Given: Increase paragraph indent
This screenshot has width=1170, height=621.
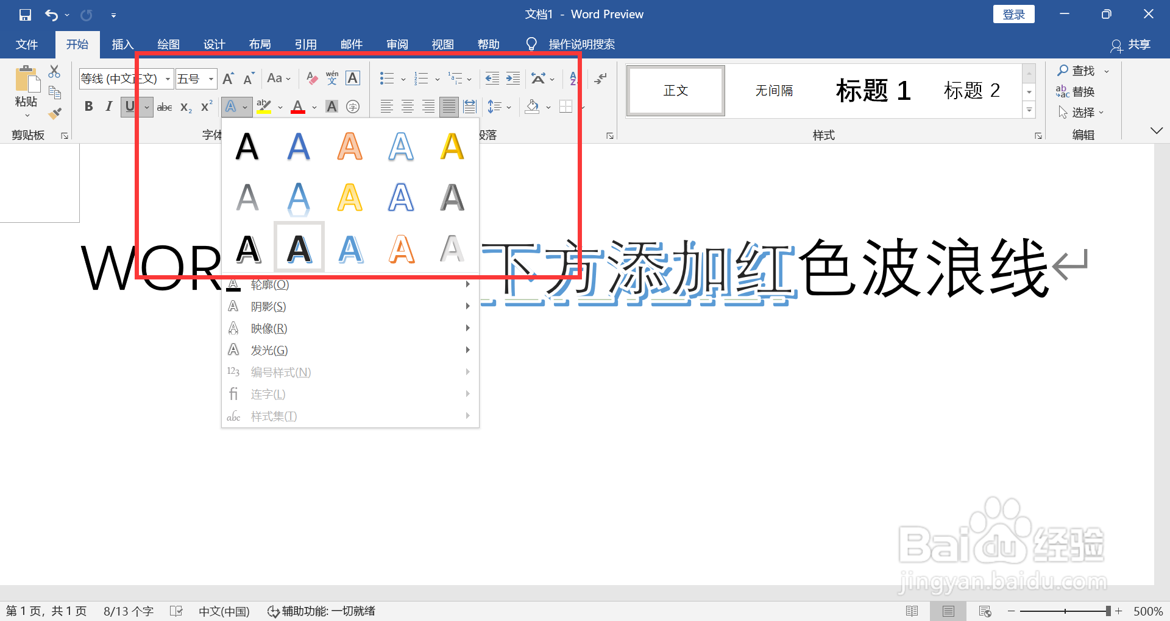Looking at the screenshot, I should click(513, 79).
